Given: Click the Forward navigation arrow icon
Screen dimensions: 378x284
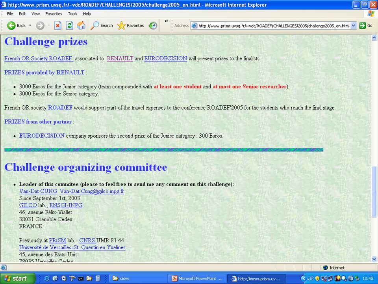Looking at the screenshot, I should [40, 25].
